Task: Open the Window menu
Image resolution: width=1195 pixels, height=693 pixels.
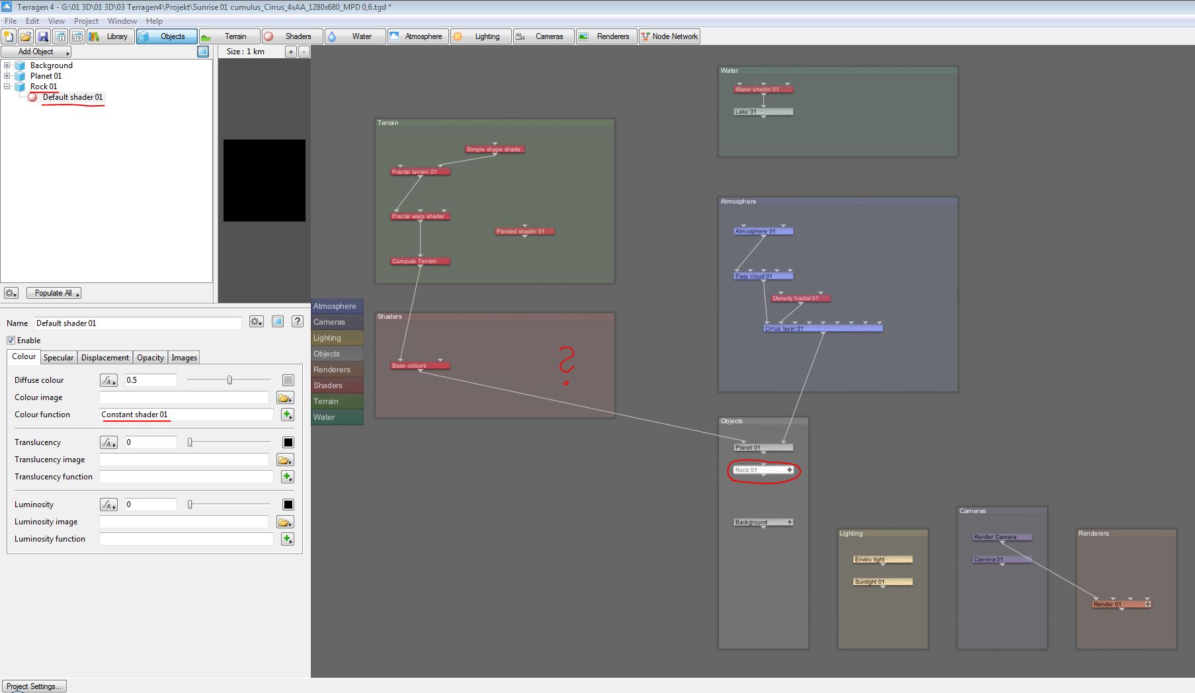Action: coord(122,21)
